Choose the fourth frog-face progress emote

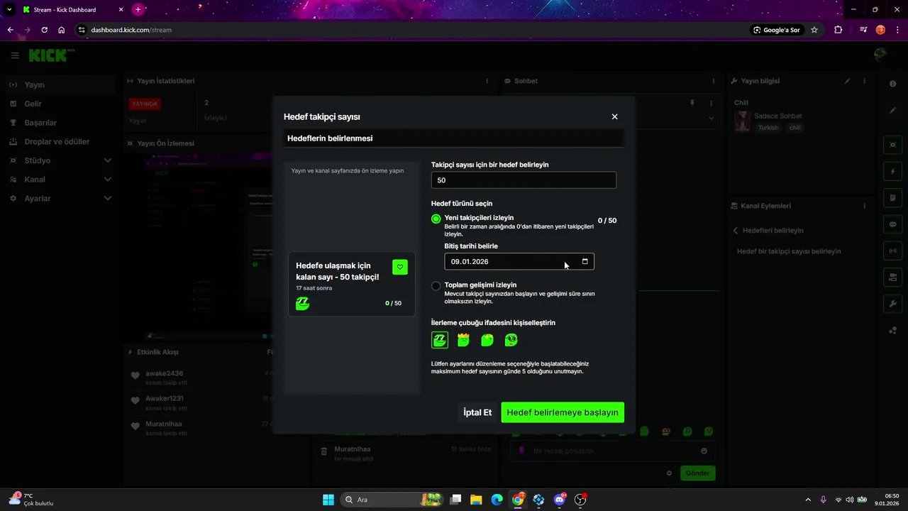coord(511,341)
